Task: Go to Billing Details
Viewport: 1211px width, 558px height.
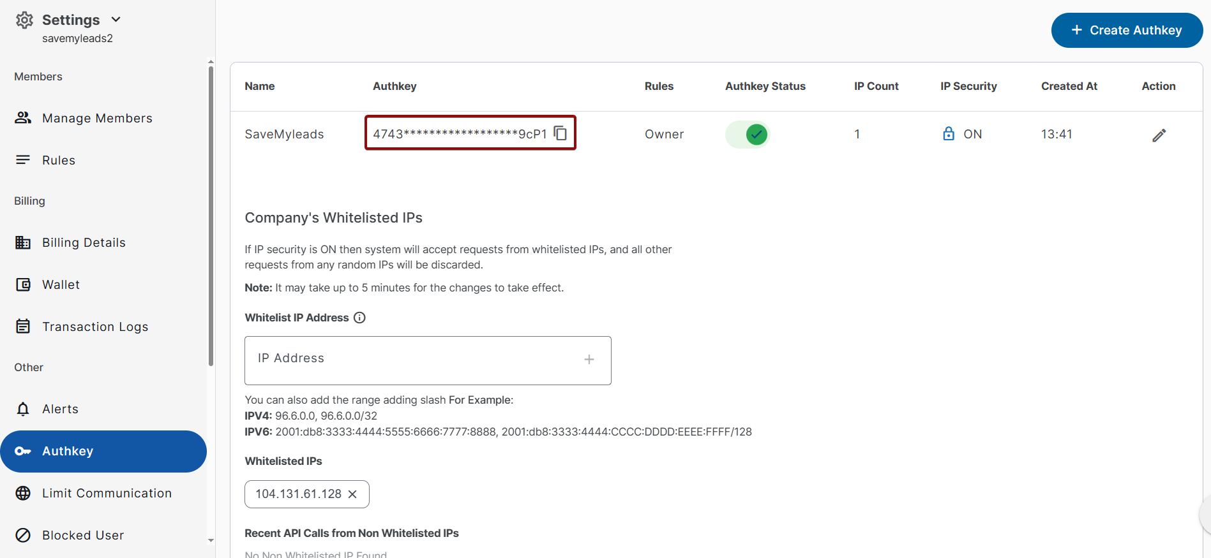Action: 84,242
